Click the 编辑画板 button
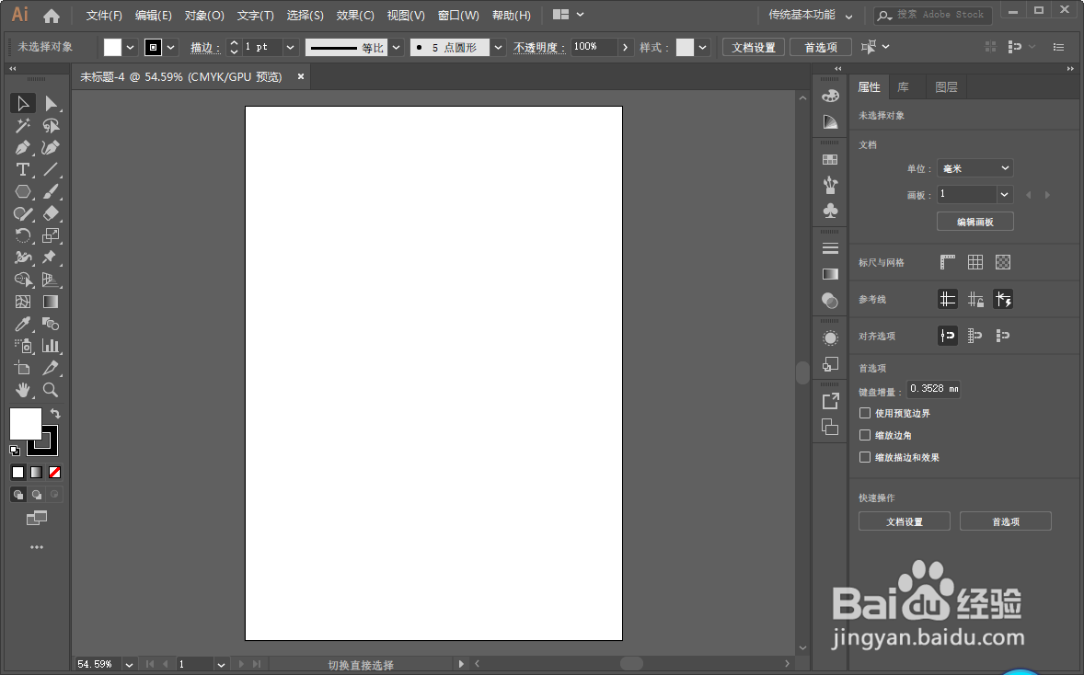The width and height of the screenshot is (1084, 675). tap(975, 222)
